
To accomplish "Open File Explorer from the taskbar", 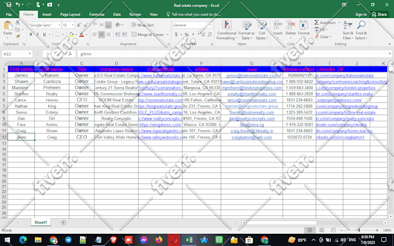I will point(38,240).
